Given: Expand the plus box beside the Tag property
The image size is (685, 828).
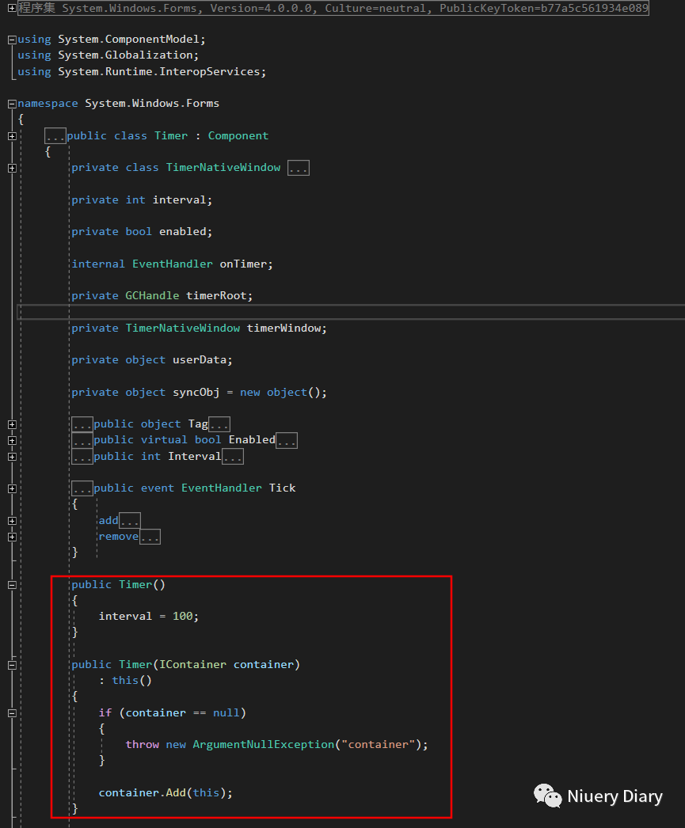Looking at the screenshot, I should (x=11, y=423).
